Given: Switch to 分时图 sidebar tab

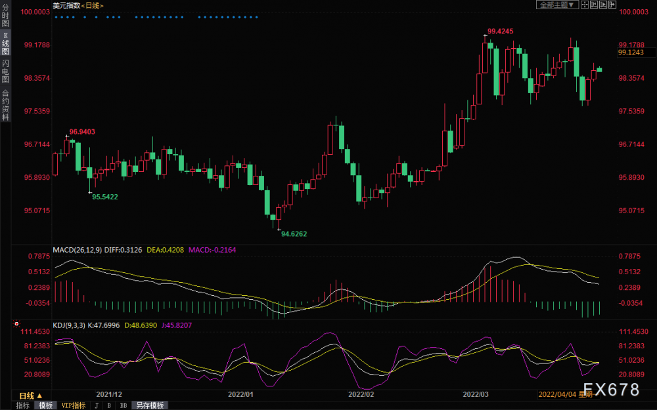Looking at the screenshot, I should click(x=5, y=16).
